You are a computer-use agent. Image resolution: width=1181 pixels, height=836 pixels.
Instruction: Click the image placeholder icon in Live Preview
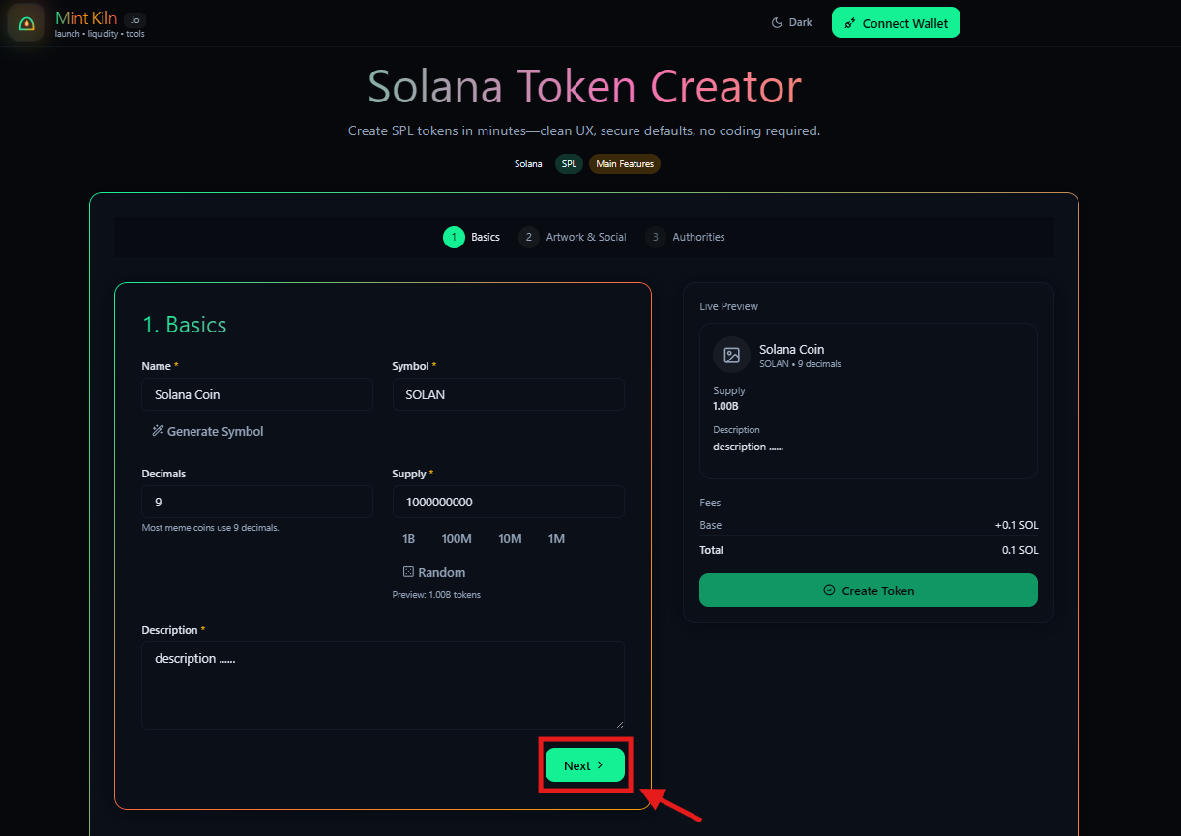click(x=732, y=355)
